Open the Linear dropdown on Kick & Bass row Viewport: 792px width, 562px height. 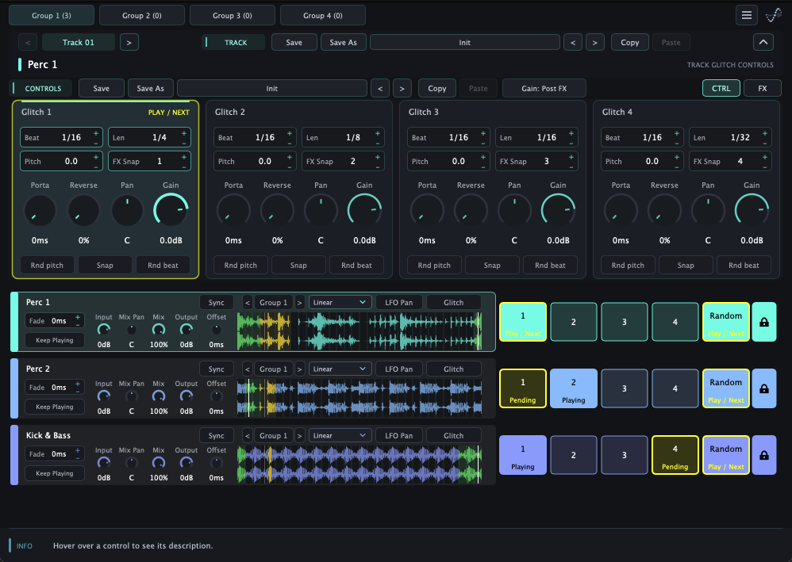(340, 436)
